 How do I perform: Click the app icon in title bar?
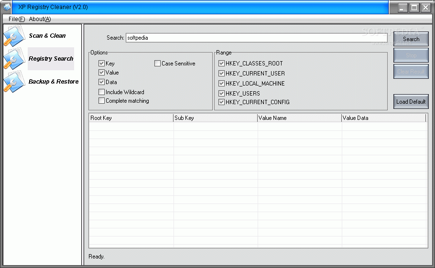[6, 7]
